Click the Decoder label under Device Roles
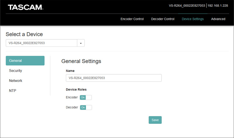The image size is (234, 138). 72,107
